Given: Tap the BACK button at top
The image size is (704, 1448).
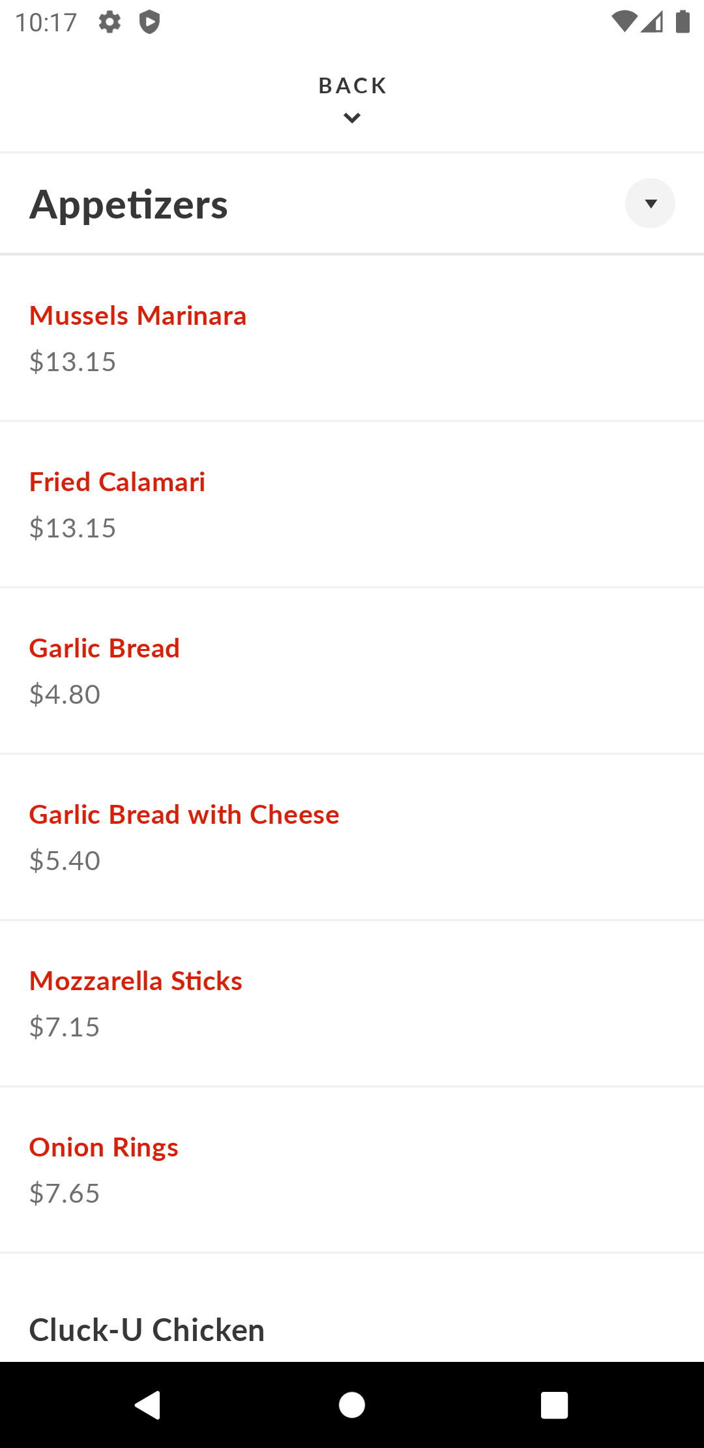Looking at the screenshot, I should point(352,85).
